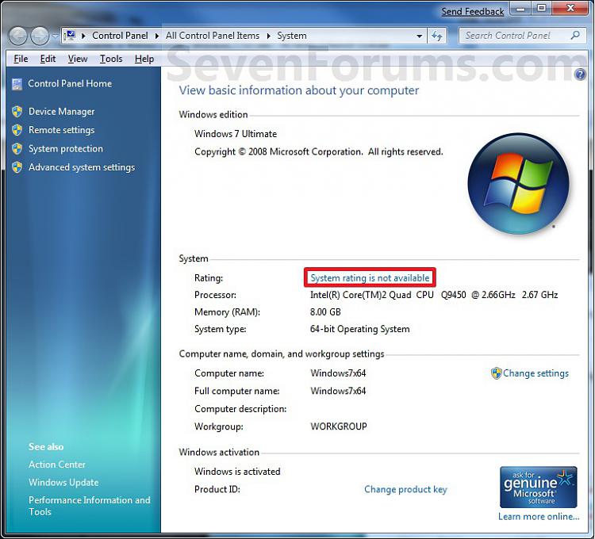595x539 pixels.
Task: Click the computer icon in address bar
Action: [70, 35]
